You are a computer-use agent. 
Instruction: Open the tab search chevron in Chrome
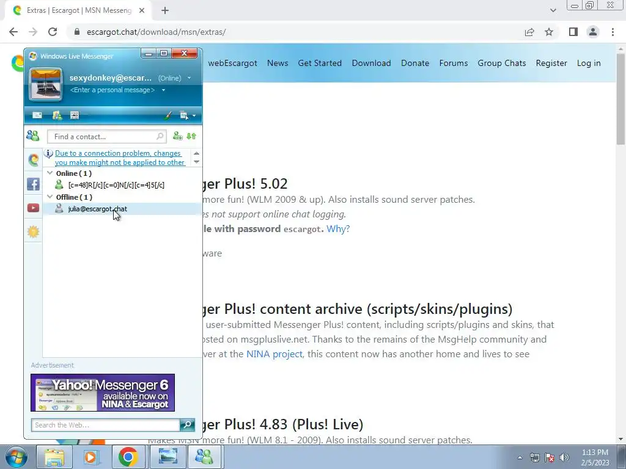coord(553,10)
